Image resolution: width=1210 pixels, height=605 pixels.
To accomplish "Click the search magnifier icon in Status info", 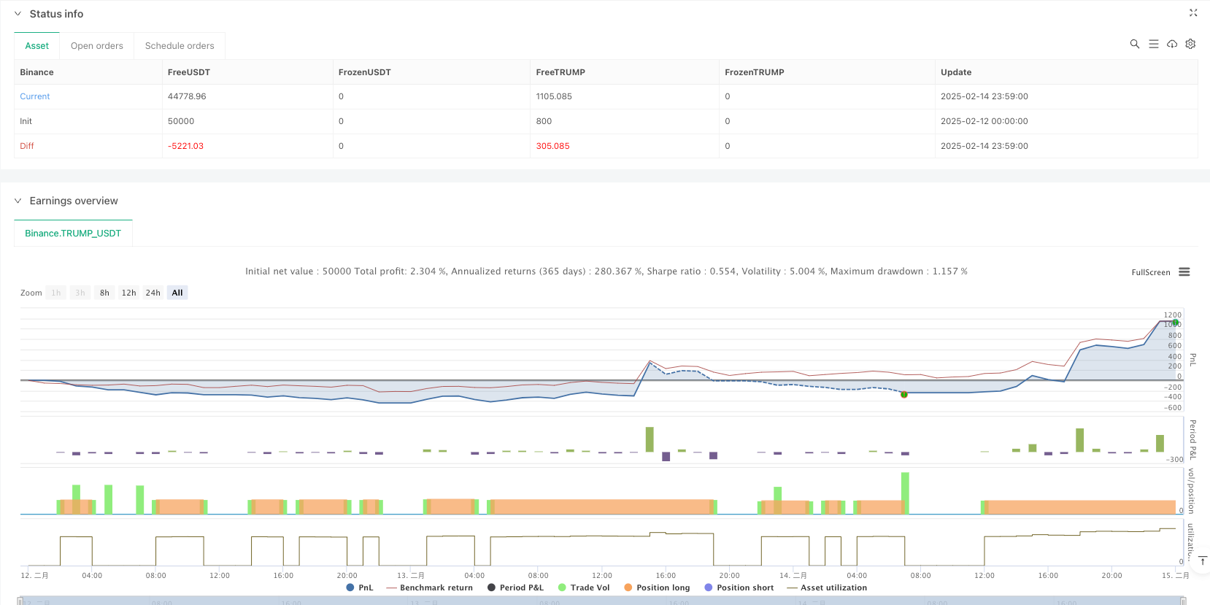I will pos(1134,44).
